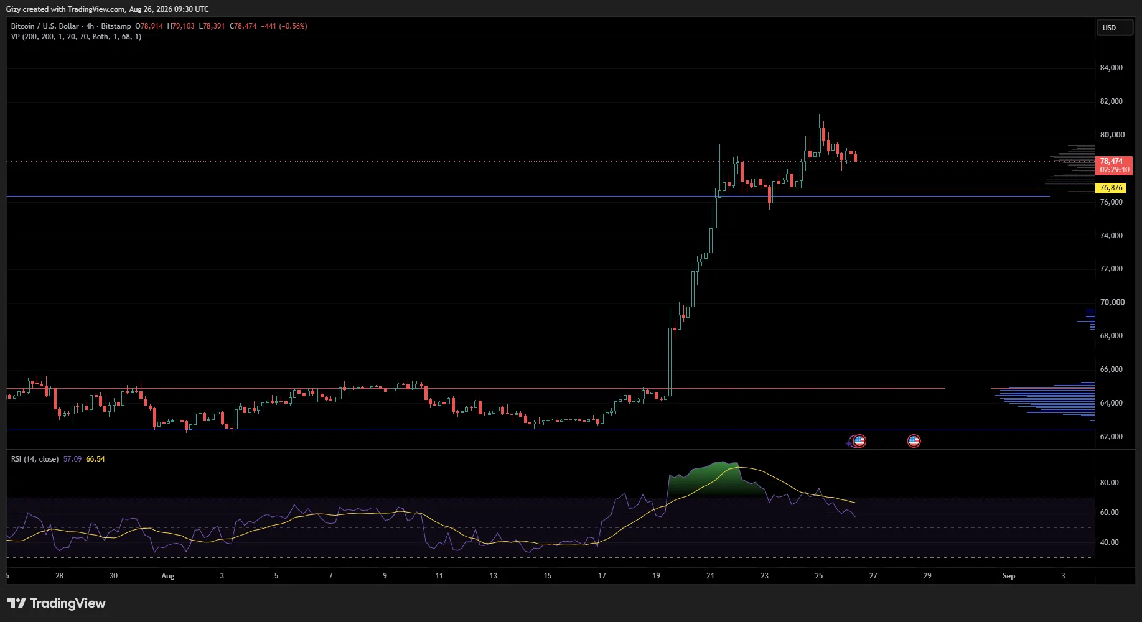Open the USD currency selector
The image size is (1142, 622).
pos(1114,28)
